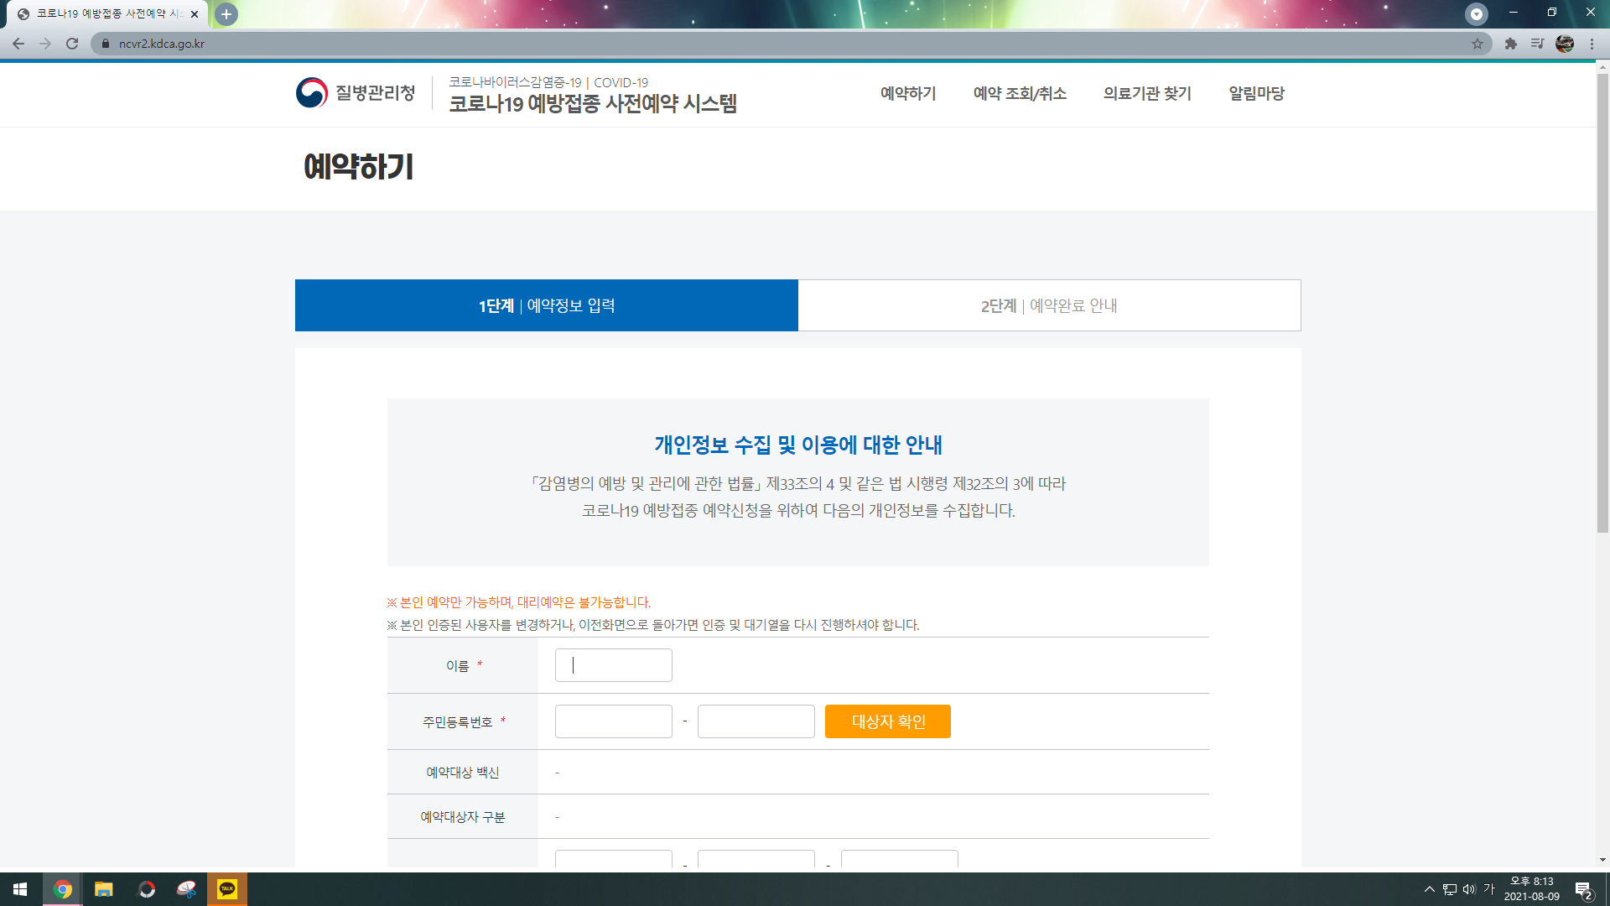Open the Chrome three-dot menu
Screen dimensions: 1610x906
click(x=1592, y=44)
